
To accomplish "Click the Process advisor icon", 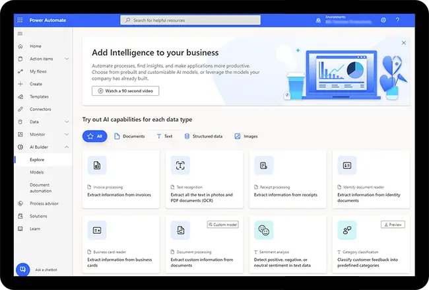I will (20, 203).
